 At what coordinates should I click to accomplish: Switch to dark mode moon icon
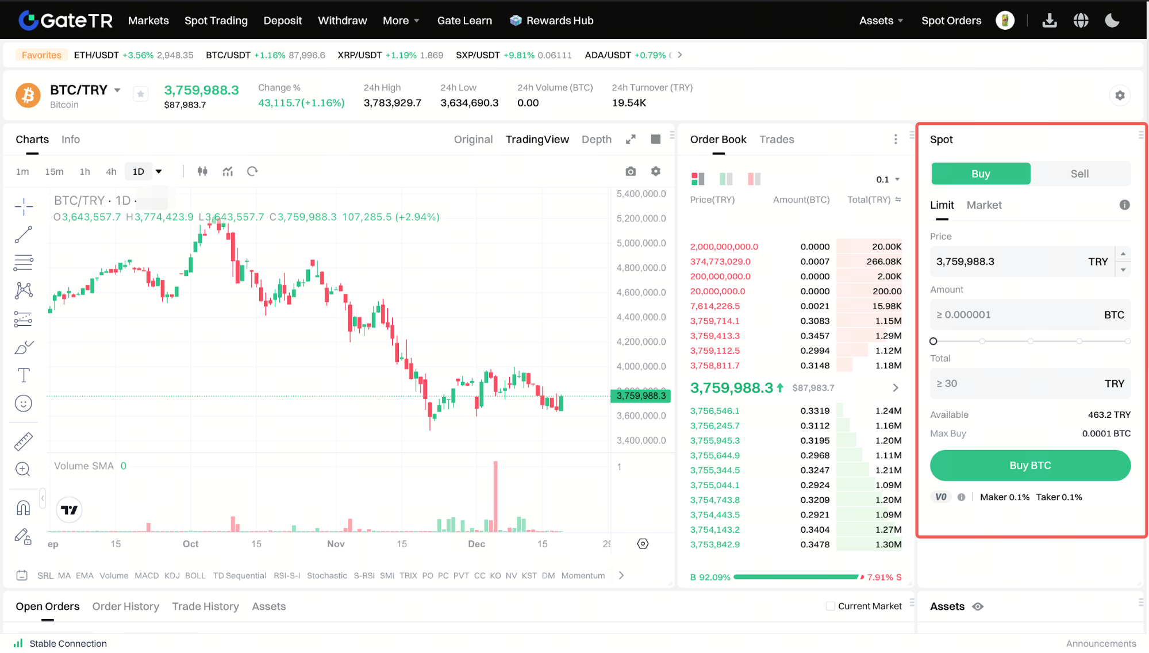tap(1112, 21)
